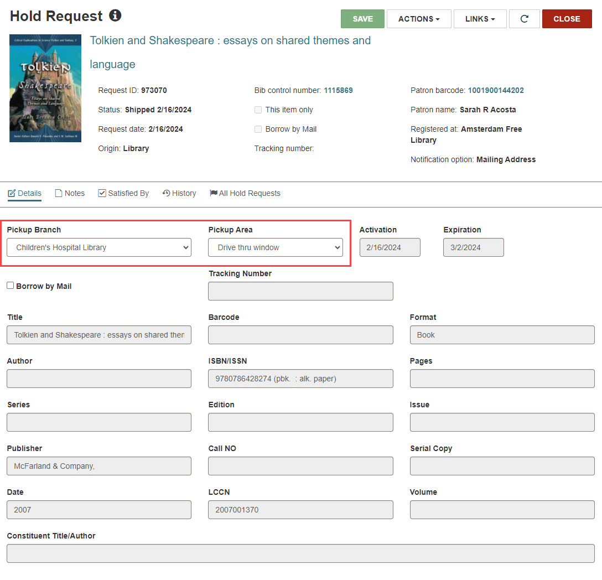Image resolution: width=602 pixels, height=580 pixels.
Task: Switch to the Satisfied By tab
Action: [123, 193]
